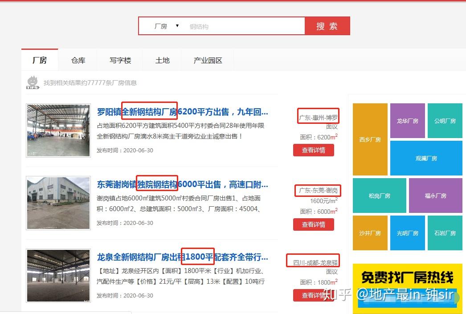Switch to the 写字楼 tab

click(120, 60)
